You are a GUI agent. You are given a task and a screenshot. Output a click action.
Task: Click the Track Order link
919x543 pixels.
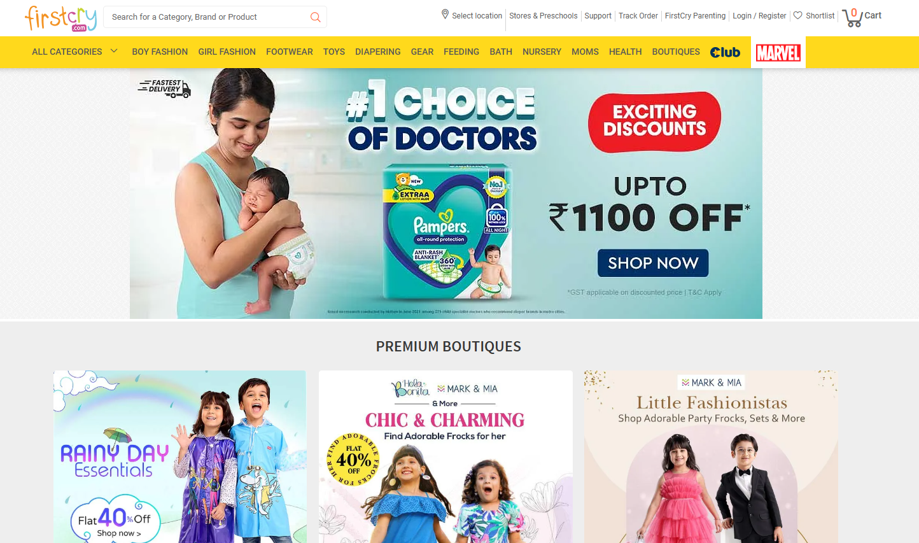point(638,16)
